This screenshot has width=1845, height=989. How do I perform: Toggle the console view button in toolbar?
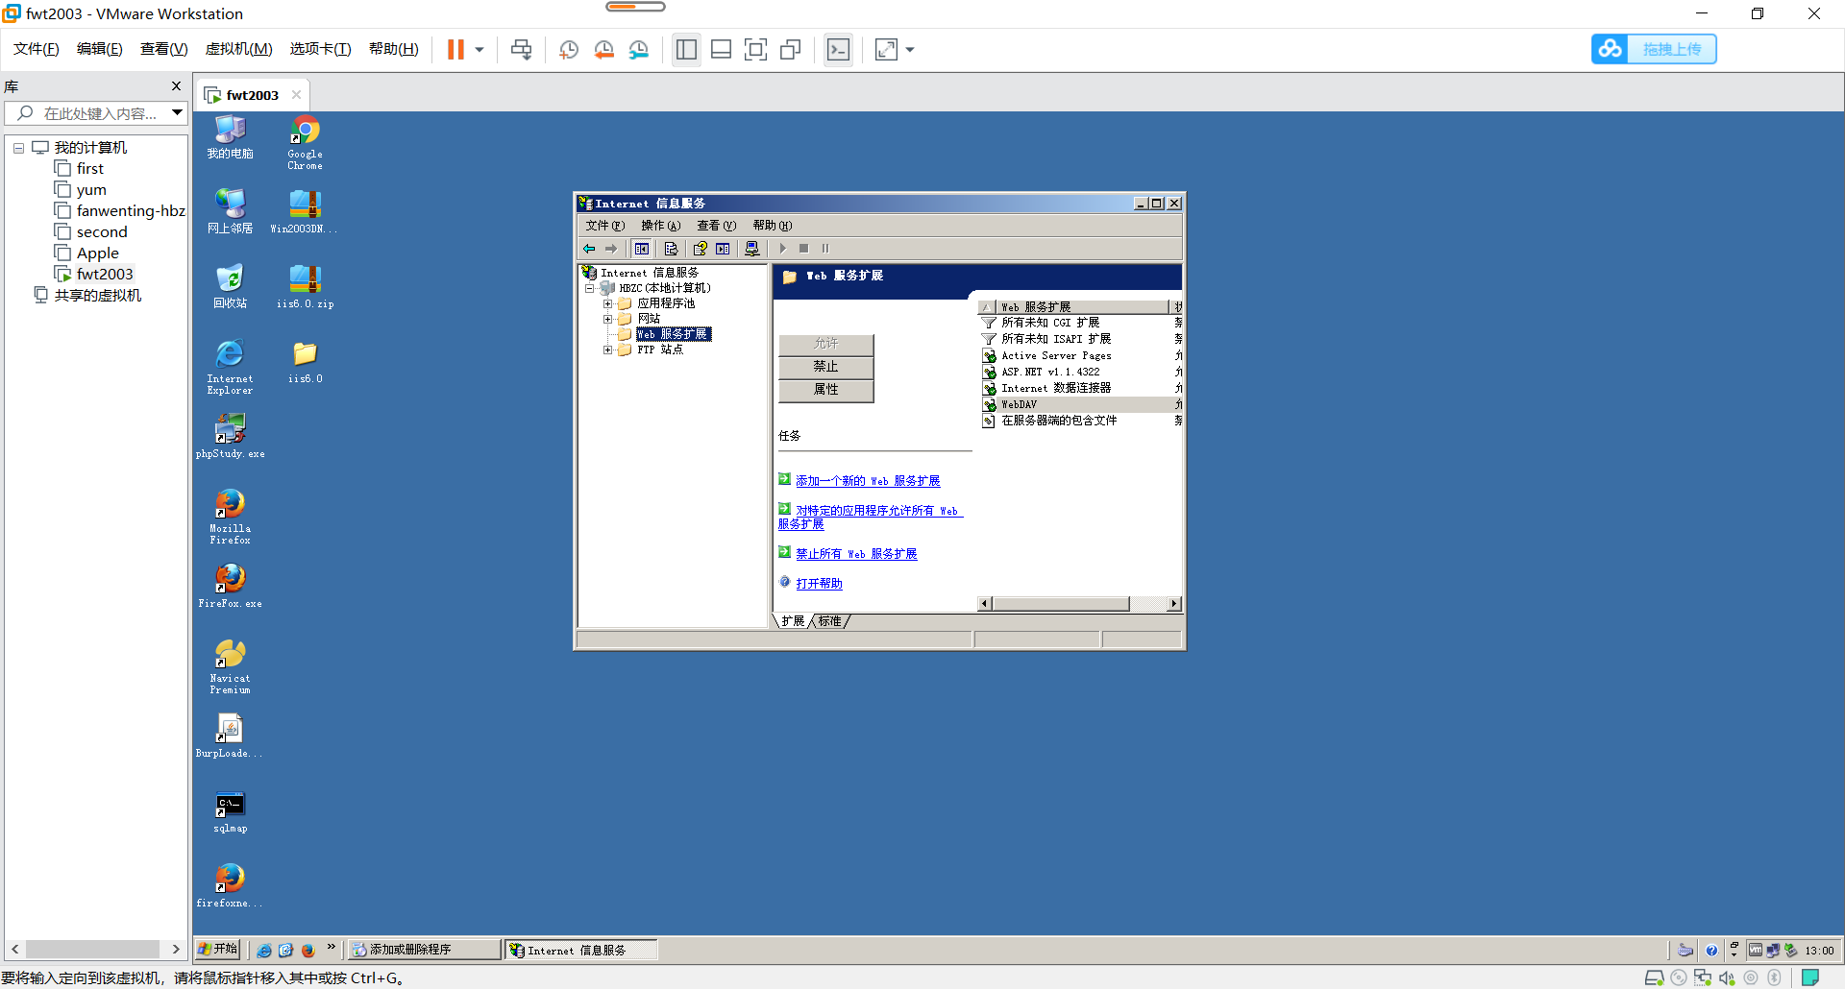point(838,50)
